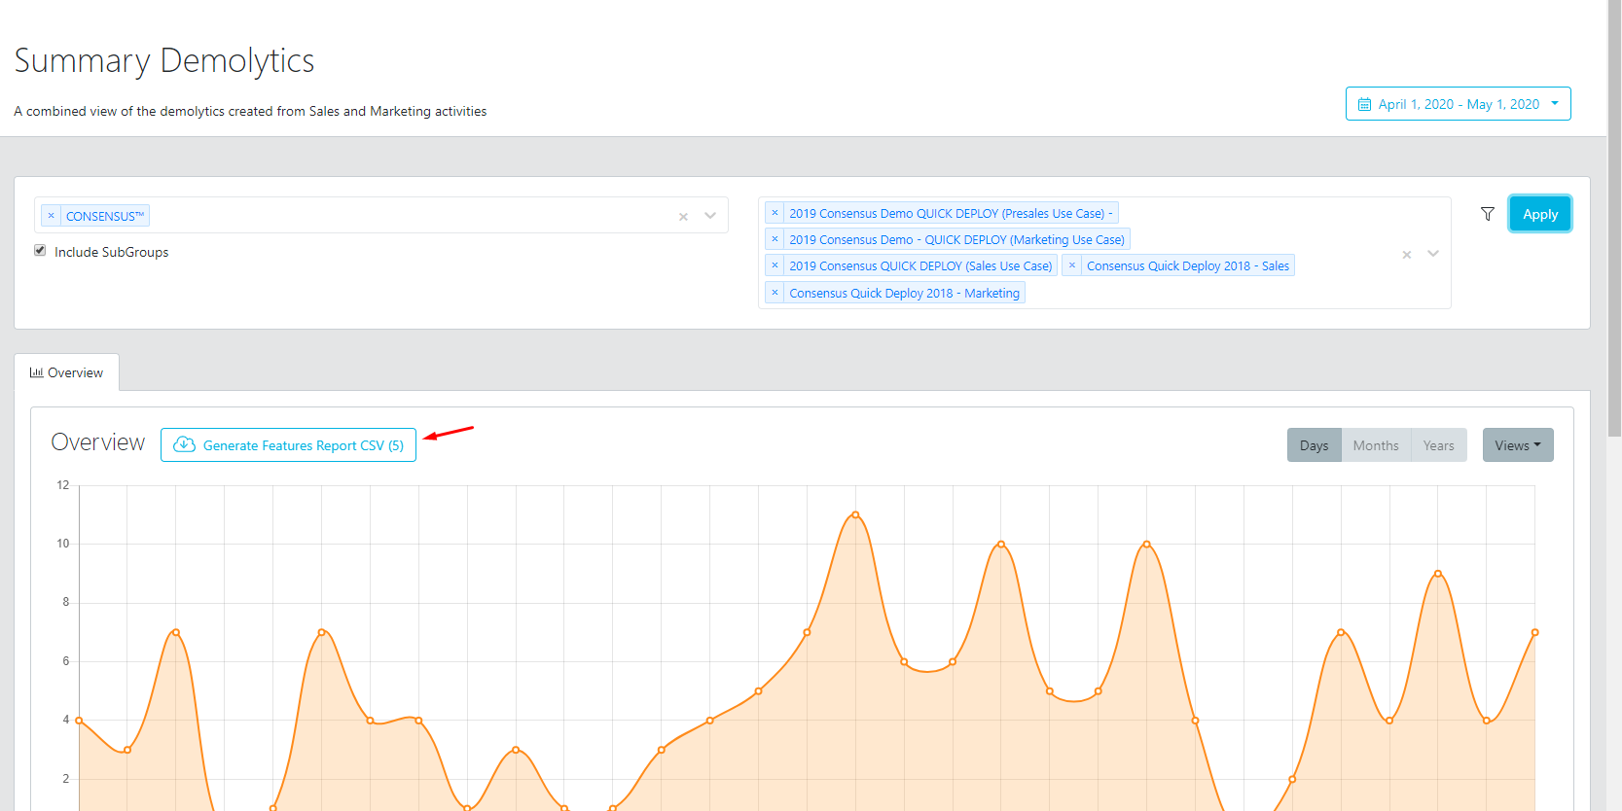Screen dimensions: 1622x811
Task: Click the Include SubGroups label text
Action: 112,252
